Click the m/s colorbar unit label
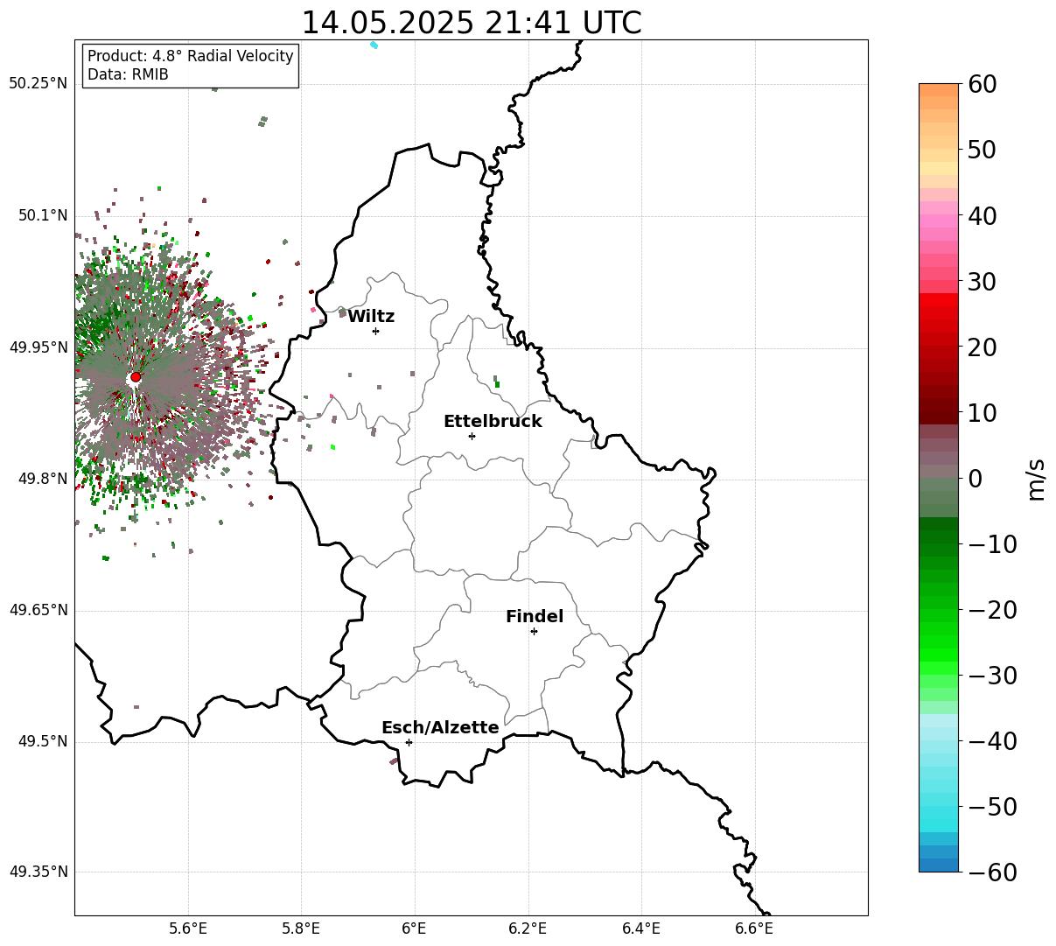The height and width of the screenshot is (946, 1056). tap(1036, 479)
